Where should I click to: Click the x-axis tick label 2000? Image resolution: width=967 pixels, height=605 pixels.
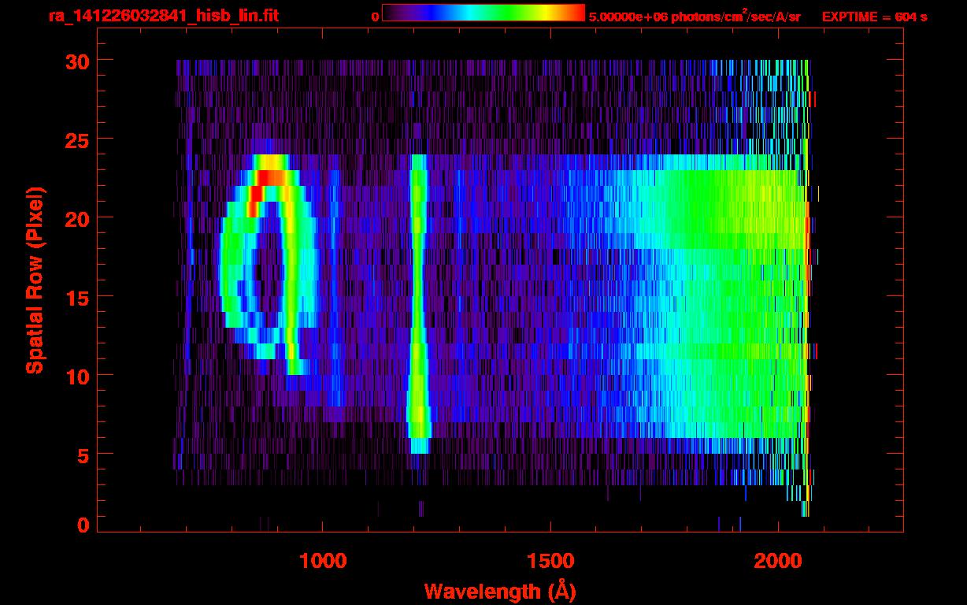click(x=778, y=561)
